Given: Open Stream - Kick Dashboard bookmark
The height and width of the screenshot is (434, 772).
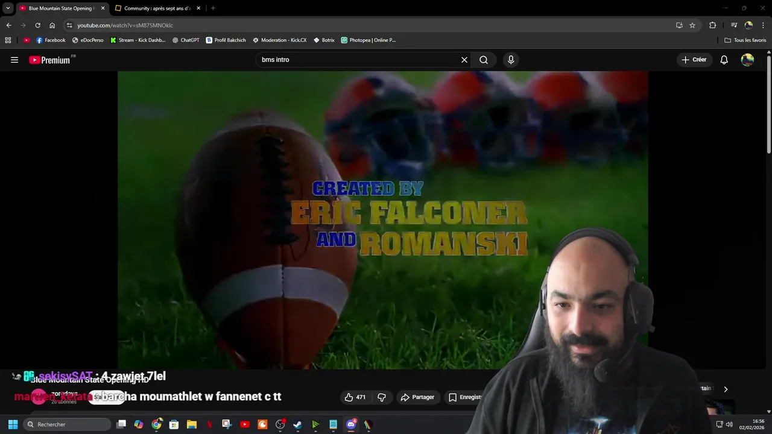Looking at the screenshot, I should click(138, 40).
